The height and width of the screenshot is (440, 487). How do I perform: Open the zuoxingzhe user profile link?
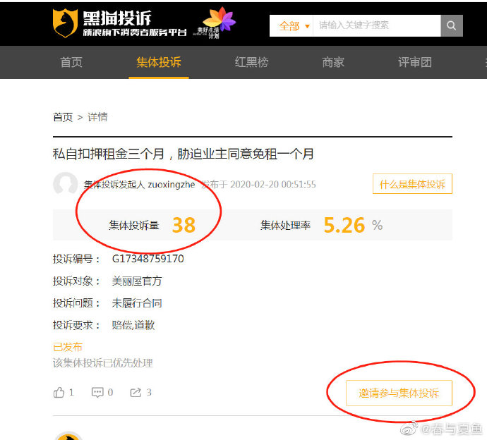click(171, 185)
